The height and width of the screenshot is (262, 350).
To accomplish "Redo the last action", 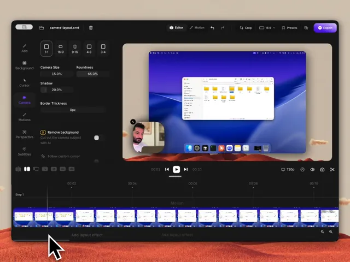I will coord(223,28).
